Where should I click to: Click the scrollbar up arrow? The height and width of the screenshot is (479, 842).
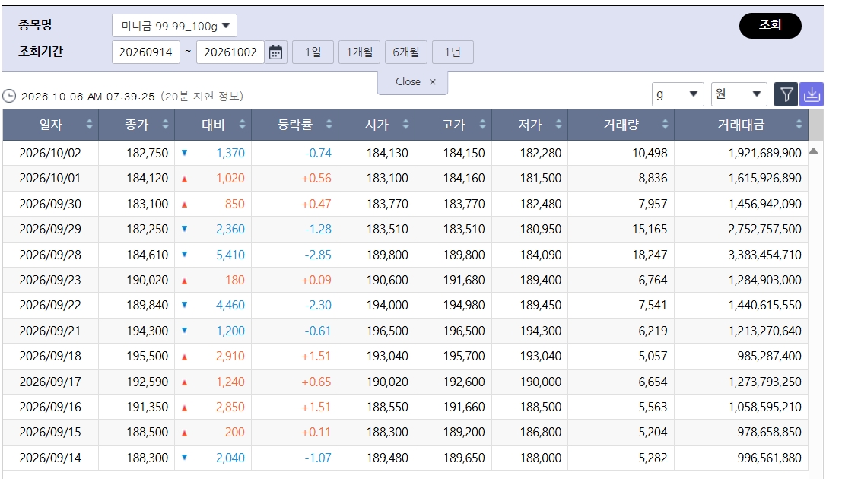pos(814,151)
